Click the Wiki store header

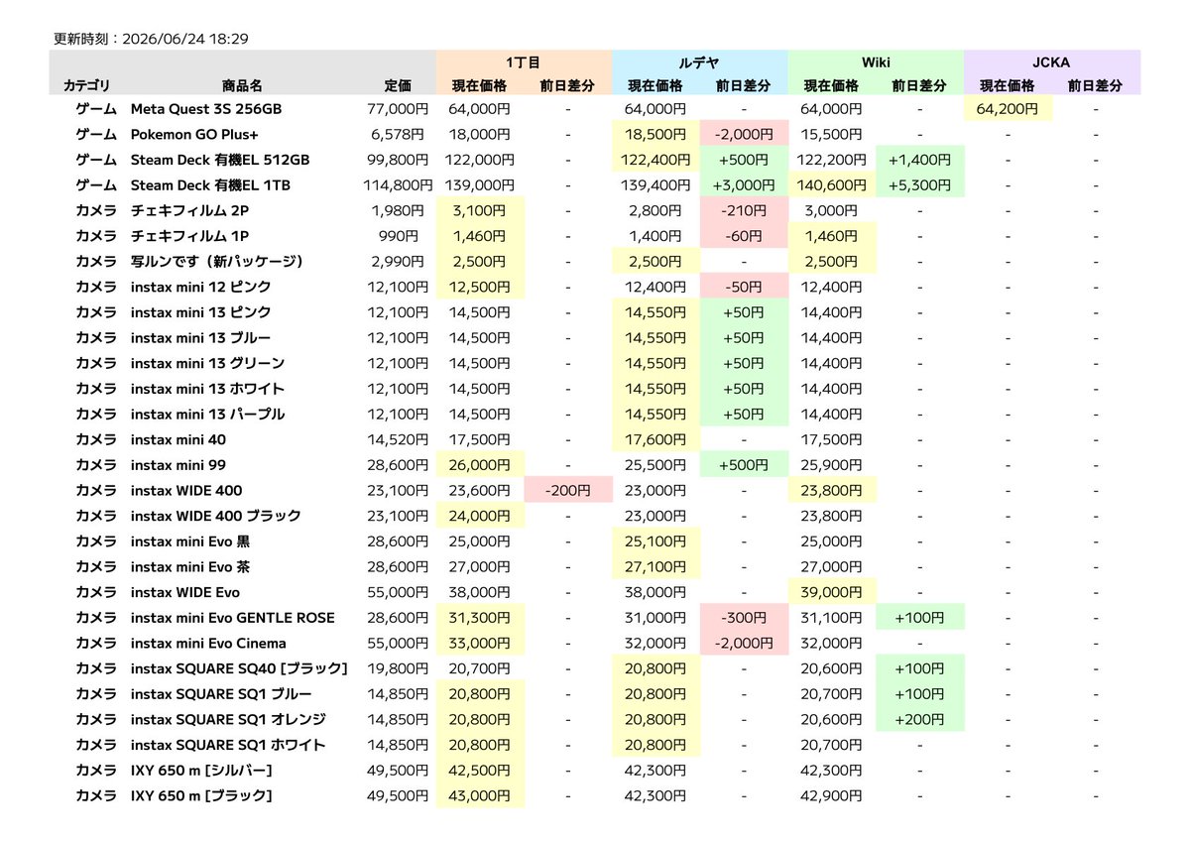coord(876,61)
